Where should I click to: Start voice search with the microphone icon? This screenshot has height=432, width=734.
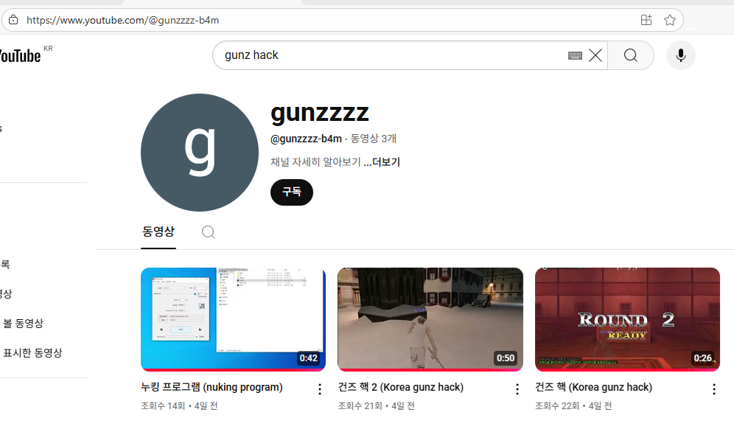click(x=681, y=55)
